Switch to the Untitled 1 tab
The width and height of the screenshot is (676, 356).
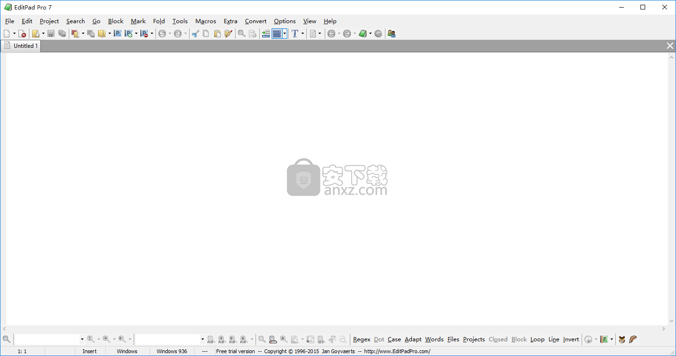click(x=21, y=46)
